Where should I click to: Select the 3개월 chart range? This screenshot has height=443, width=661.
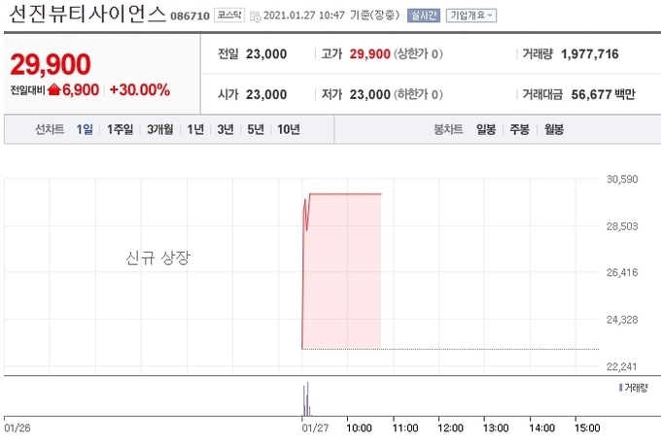click(159, 129)
